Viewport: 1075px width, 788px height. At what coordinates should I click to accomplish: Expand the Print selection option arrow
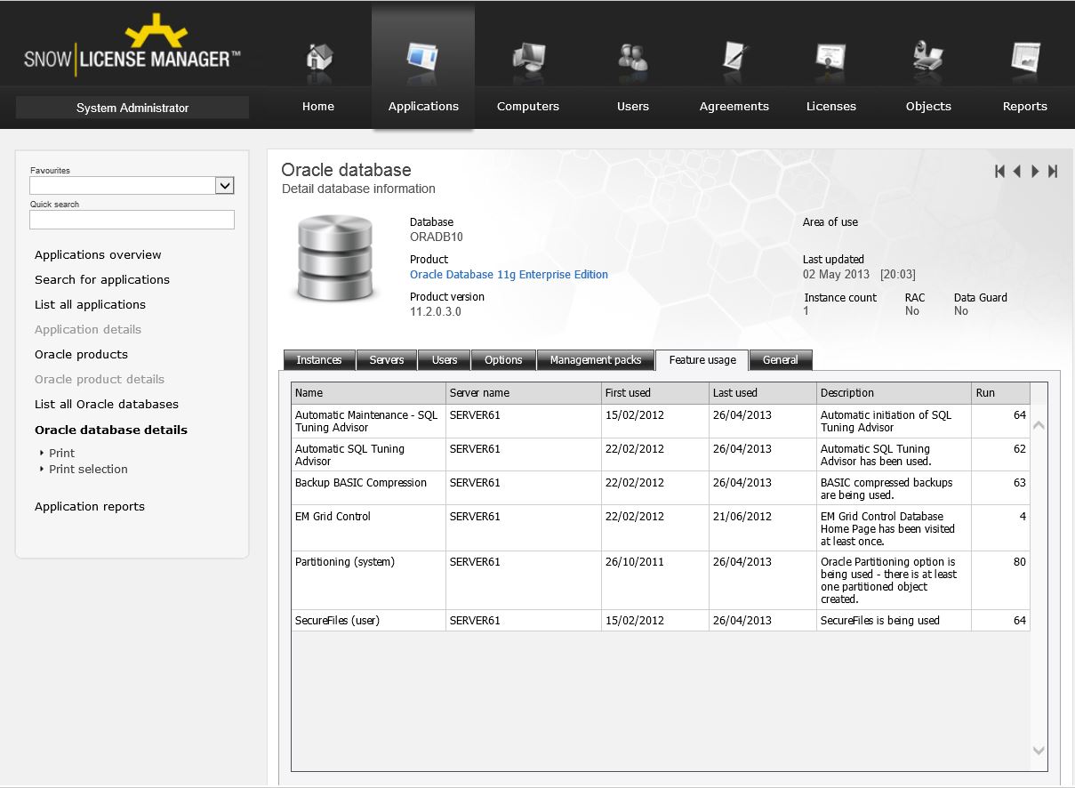[x=42, y=469]
